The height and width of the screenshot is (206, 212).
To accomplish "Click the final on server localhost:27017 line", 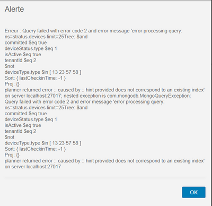I will pyautogui.click(x=33, y=167).
